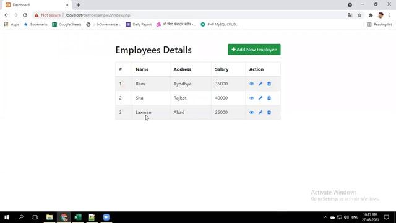Select the Dashboard tab
Viewport: 396px width, 223px height.
pos(37,5)
